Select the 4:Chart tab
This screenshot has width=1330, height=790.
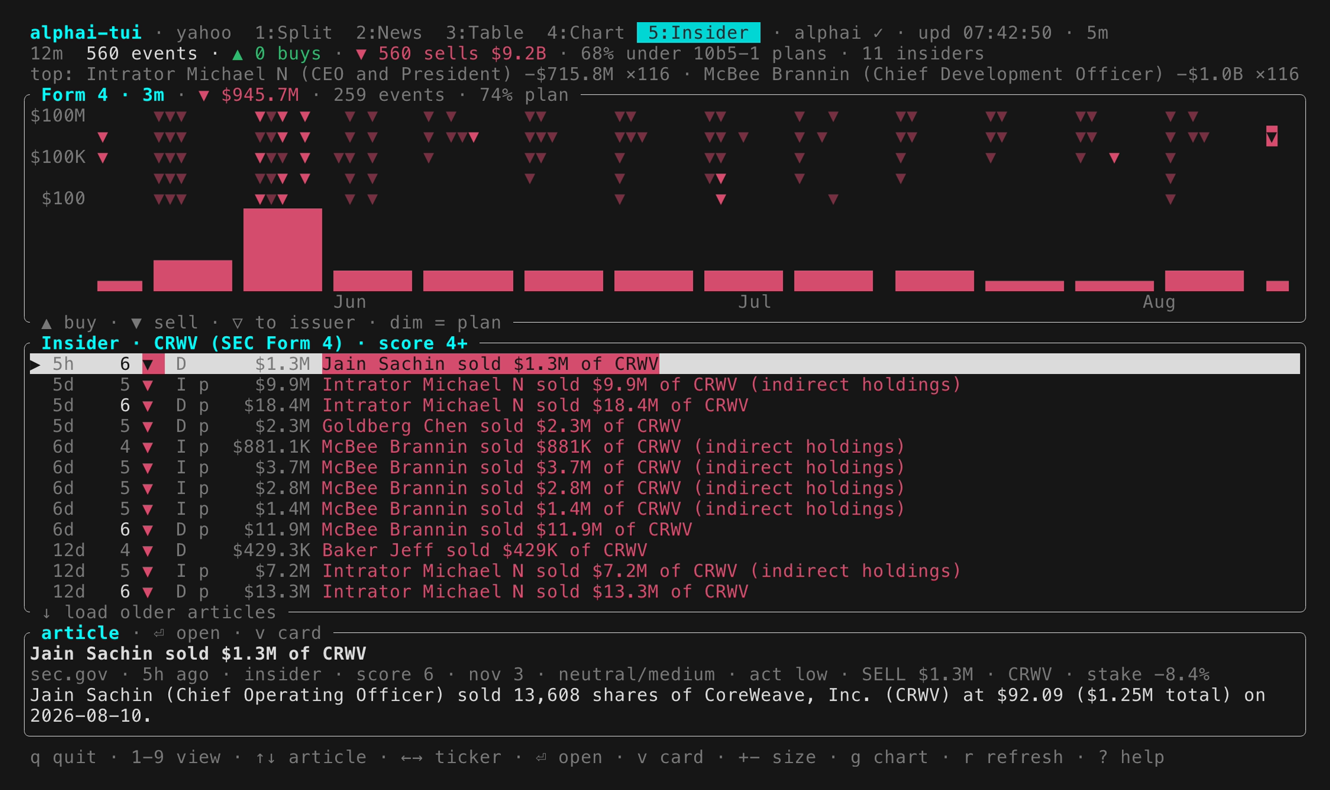586,33
